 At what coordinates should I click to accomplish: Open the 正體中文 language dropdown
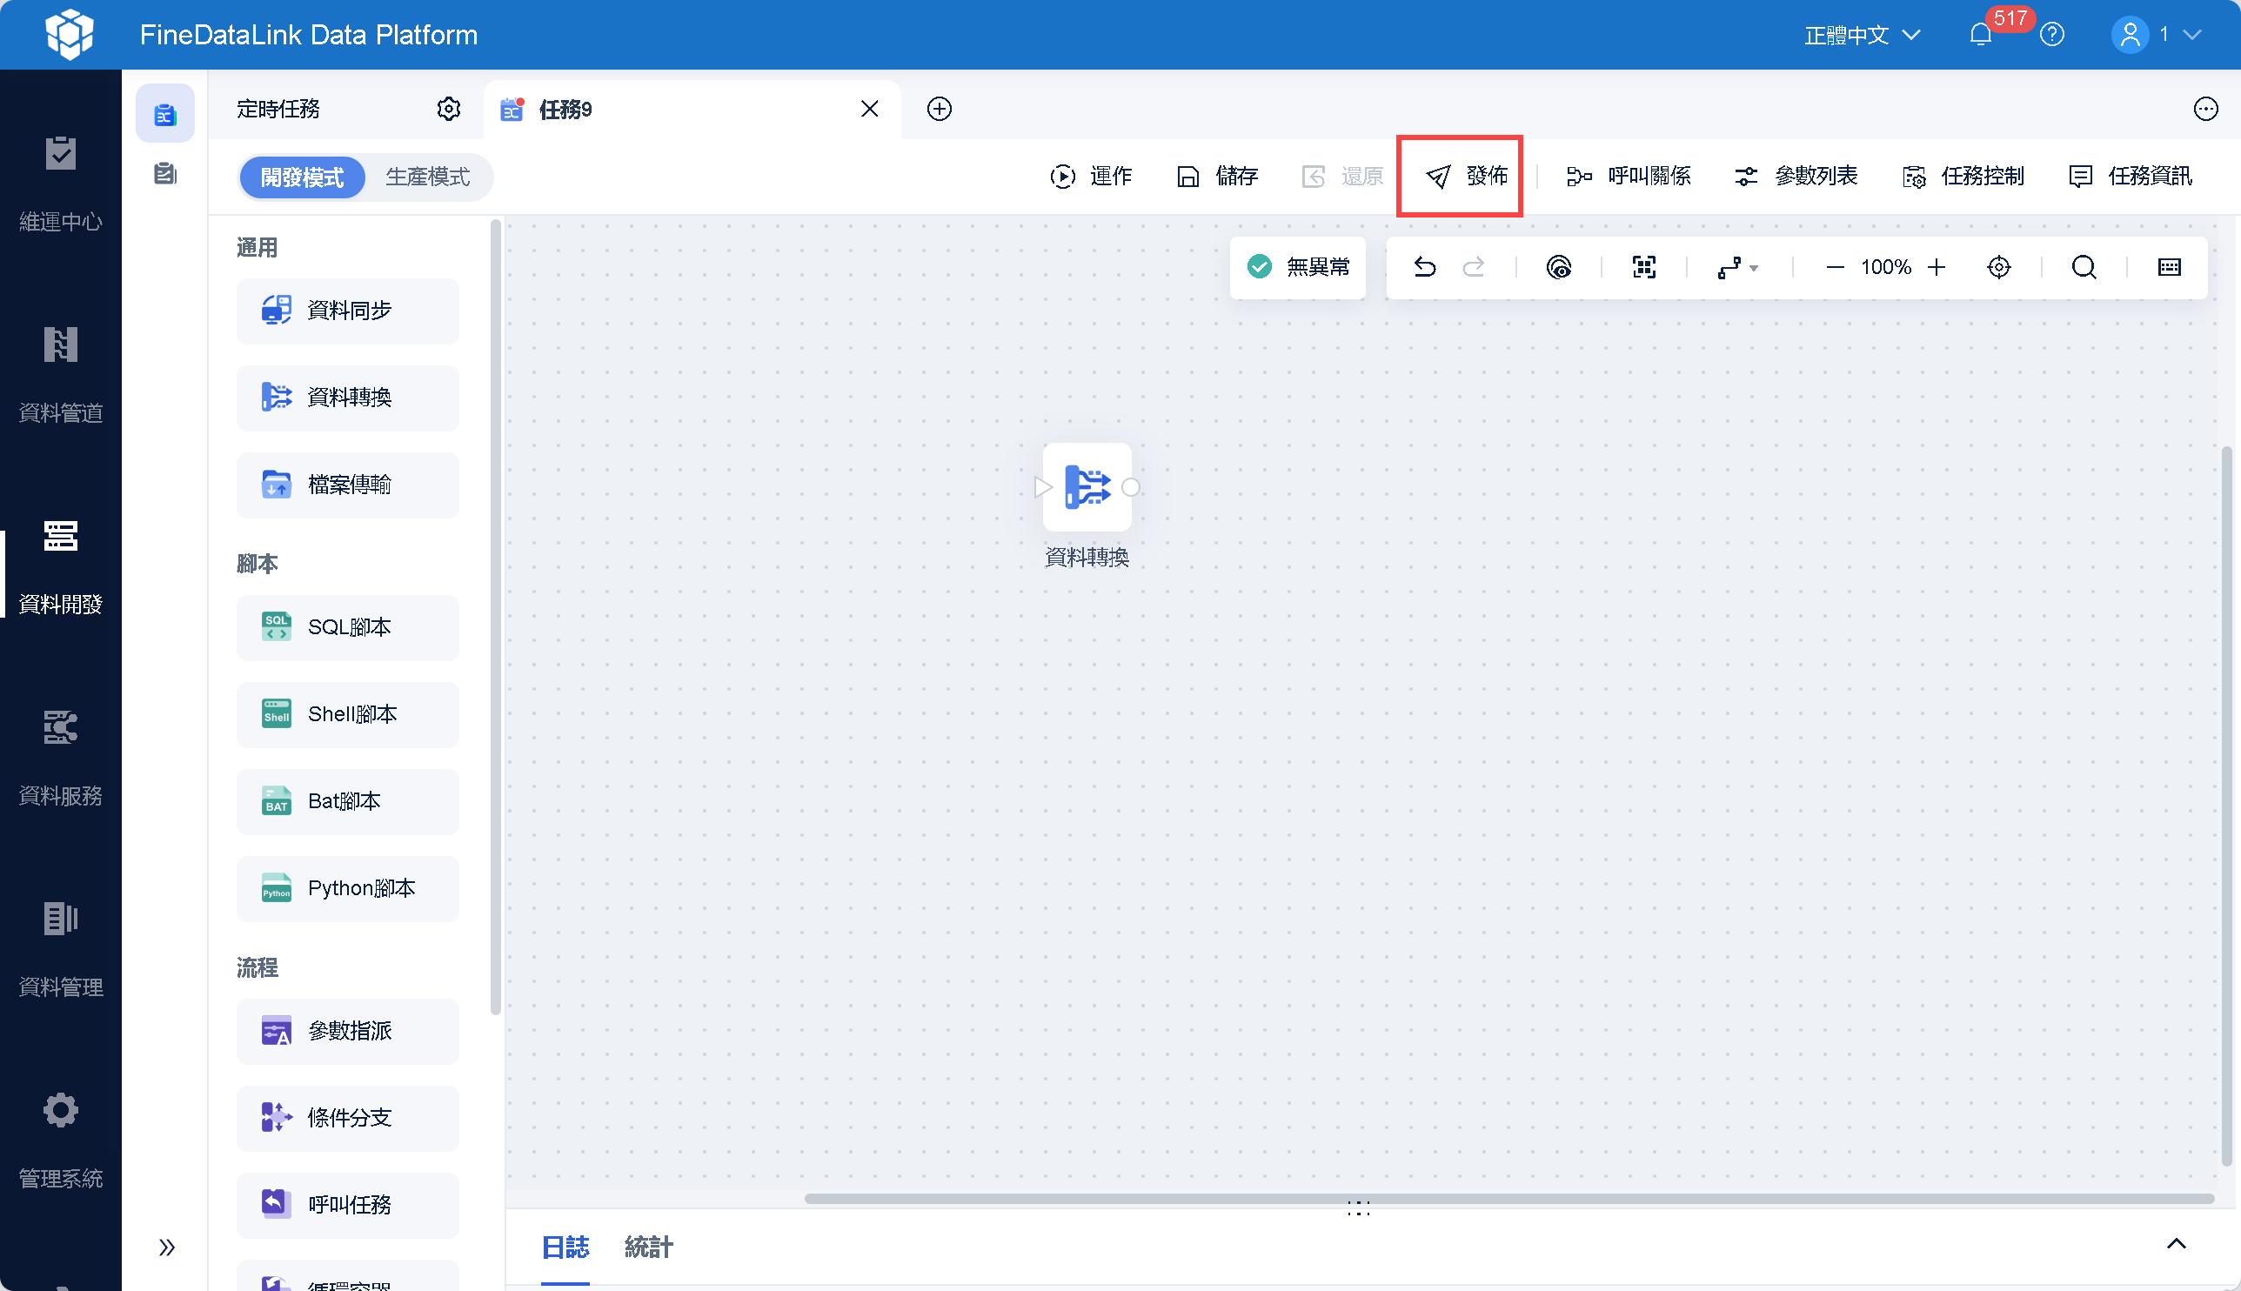pos(1862,35)
